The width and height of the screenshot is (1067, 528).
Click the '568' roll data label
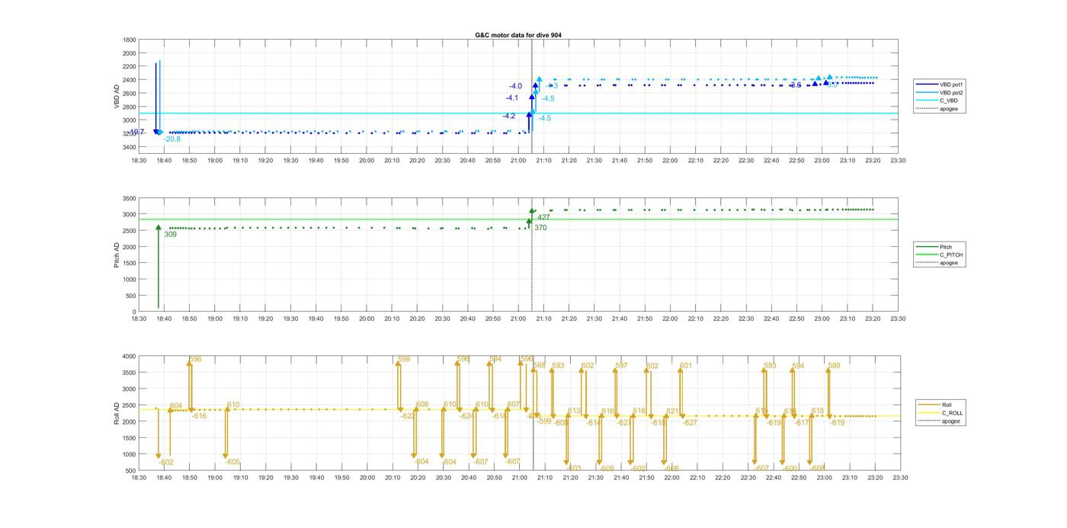coord(540,366)
